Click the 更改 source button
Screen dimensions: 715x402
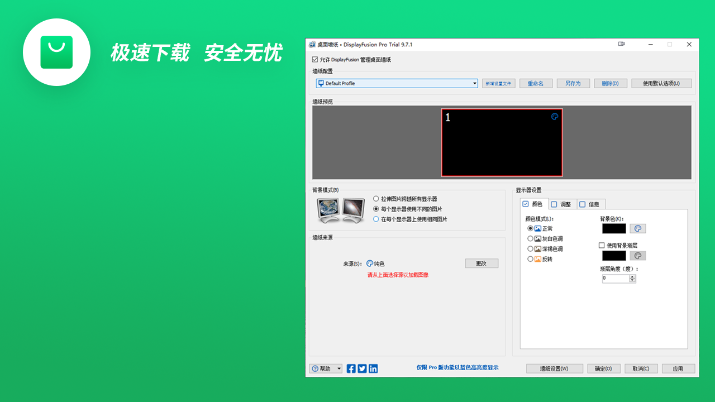click(x=482, y=264)
